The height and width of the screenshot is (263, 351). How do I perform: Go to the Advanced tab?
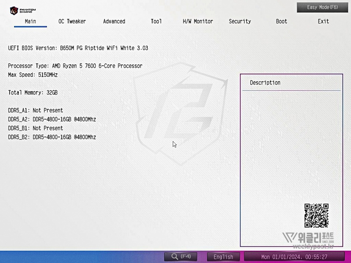coord(114,21)
